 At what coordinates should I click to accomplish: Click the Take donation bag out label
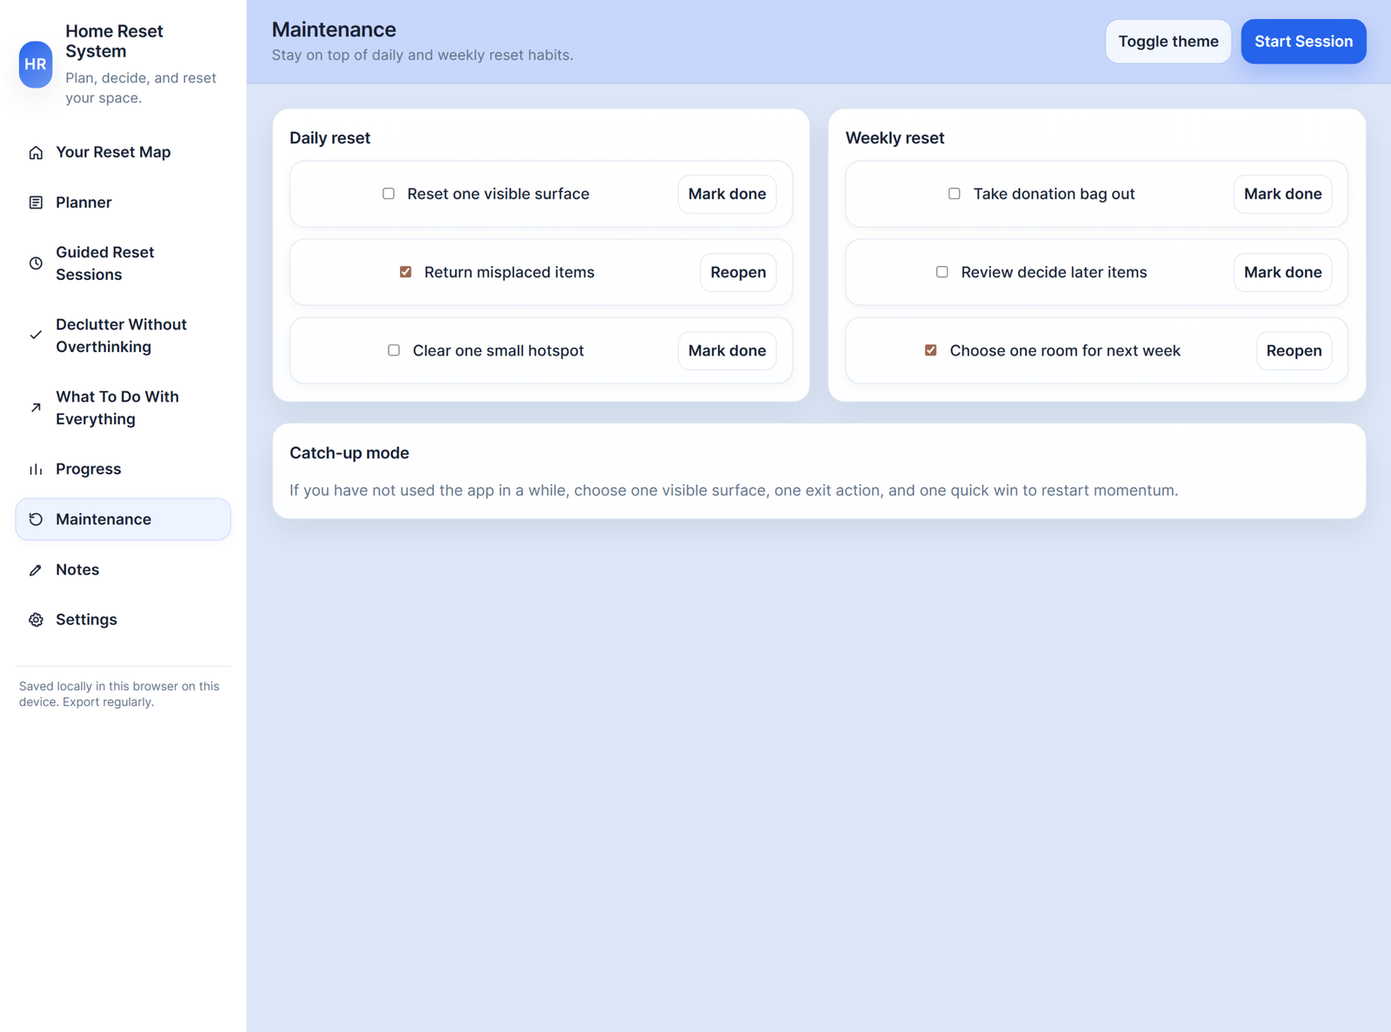coord(1054,194)
